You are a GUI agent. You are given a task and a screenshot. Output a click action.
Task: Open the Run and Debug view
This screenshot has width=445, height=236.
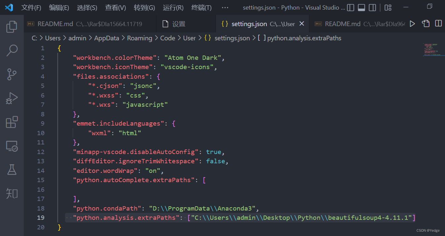[12, 98]
